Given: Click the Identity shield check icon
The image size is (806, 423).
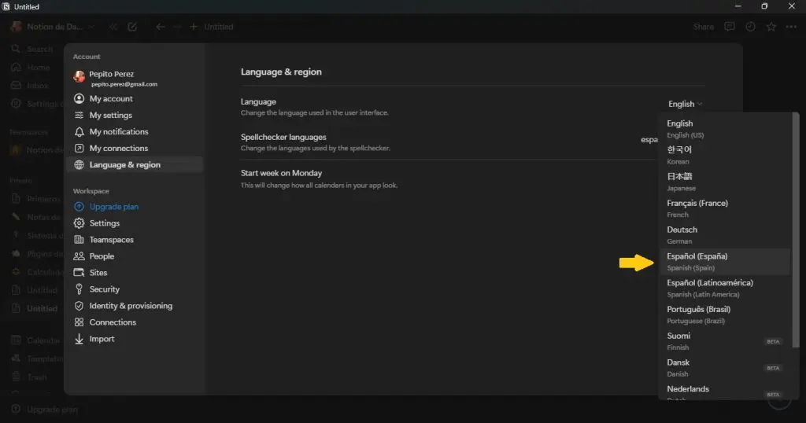Looking at the screenshot, I should [79, 305].
